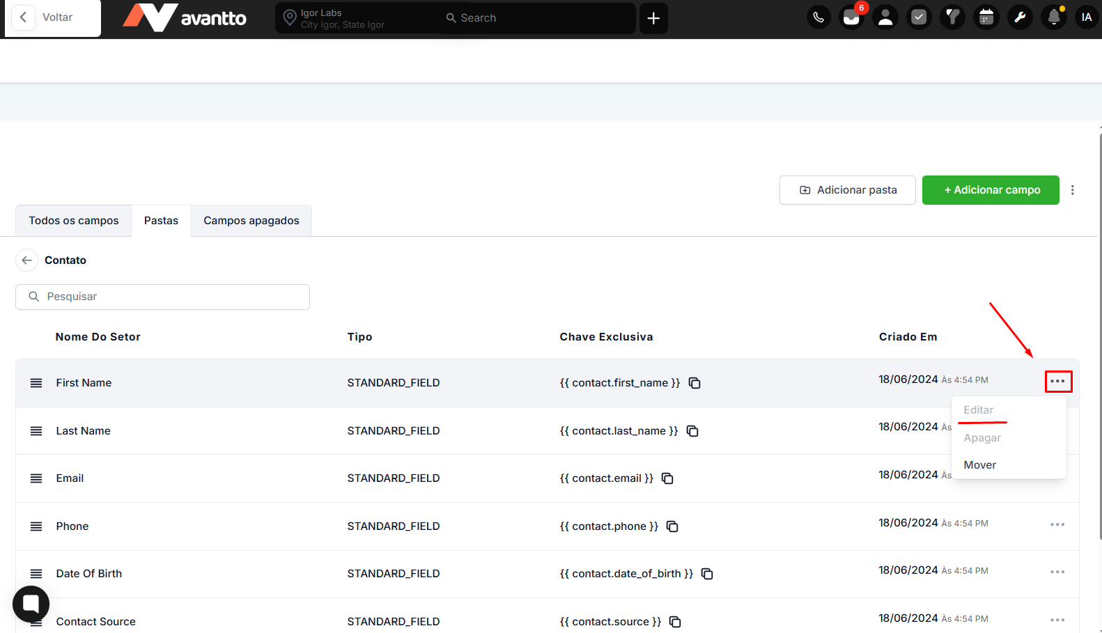Click the Tipo column header
Image resolution: width=1102 pixels, height=633 pixels.
click(x=359, y=337)
